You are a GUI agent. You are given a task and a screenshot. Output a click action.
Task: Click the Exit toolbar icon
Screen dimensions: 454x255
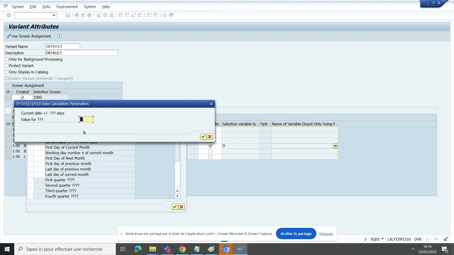83,15
